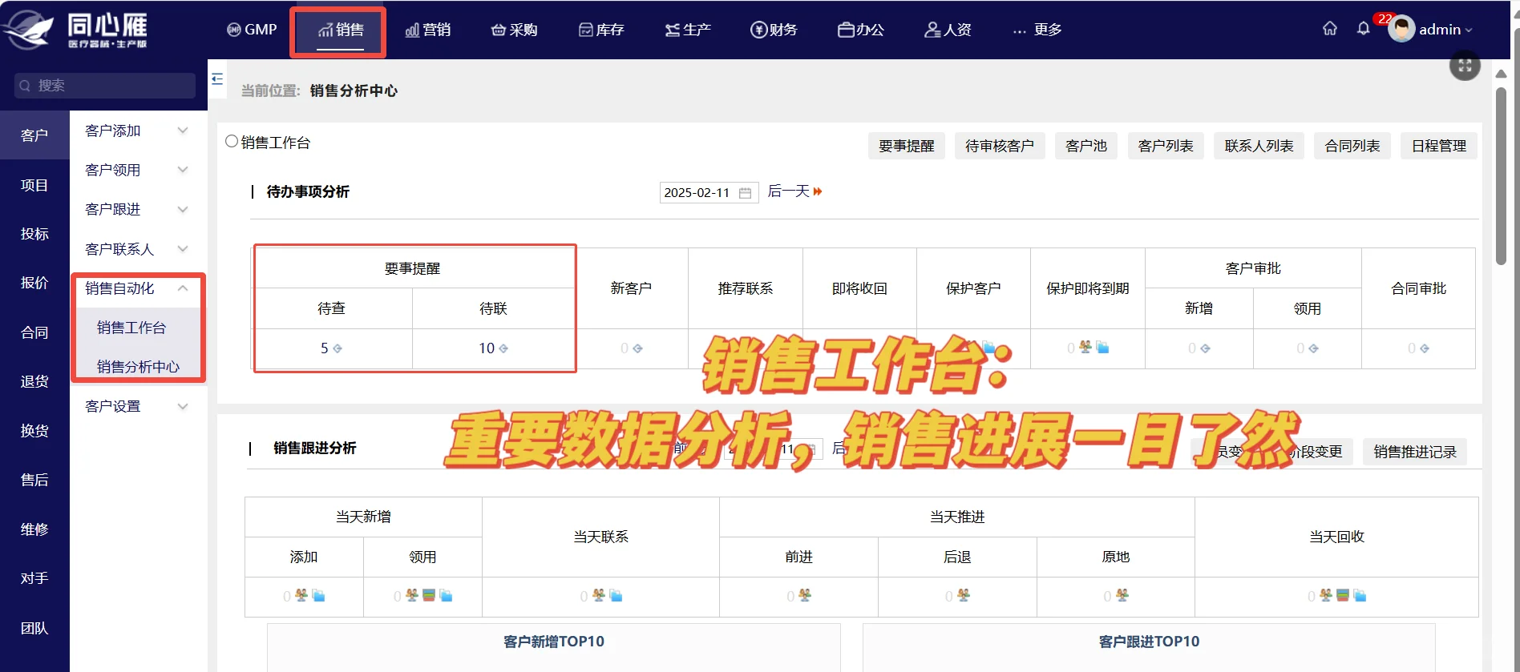Click the people icon under 后退

964,595
